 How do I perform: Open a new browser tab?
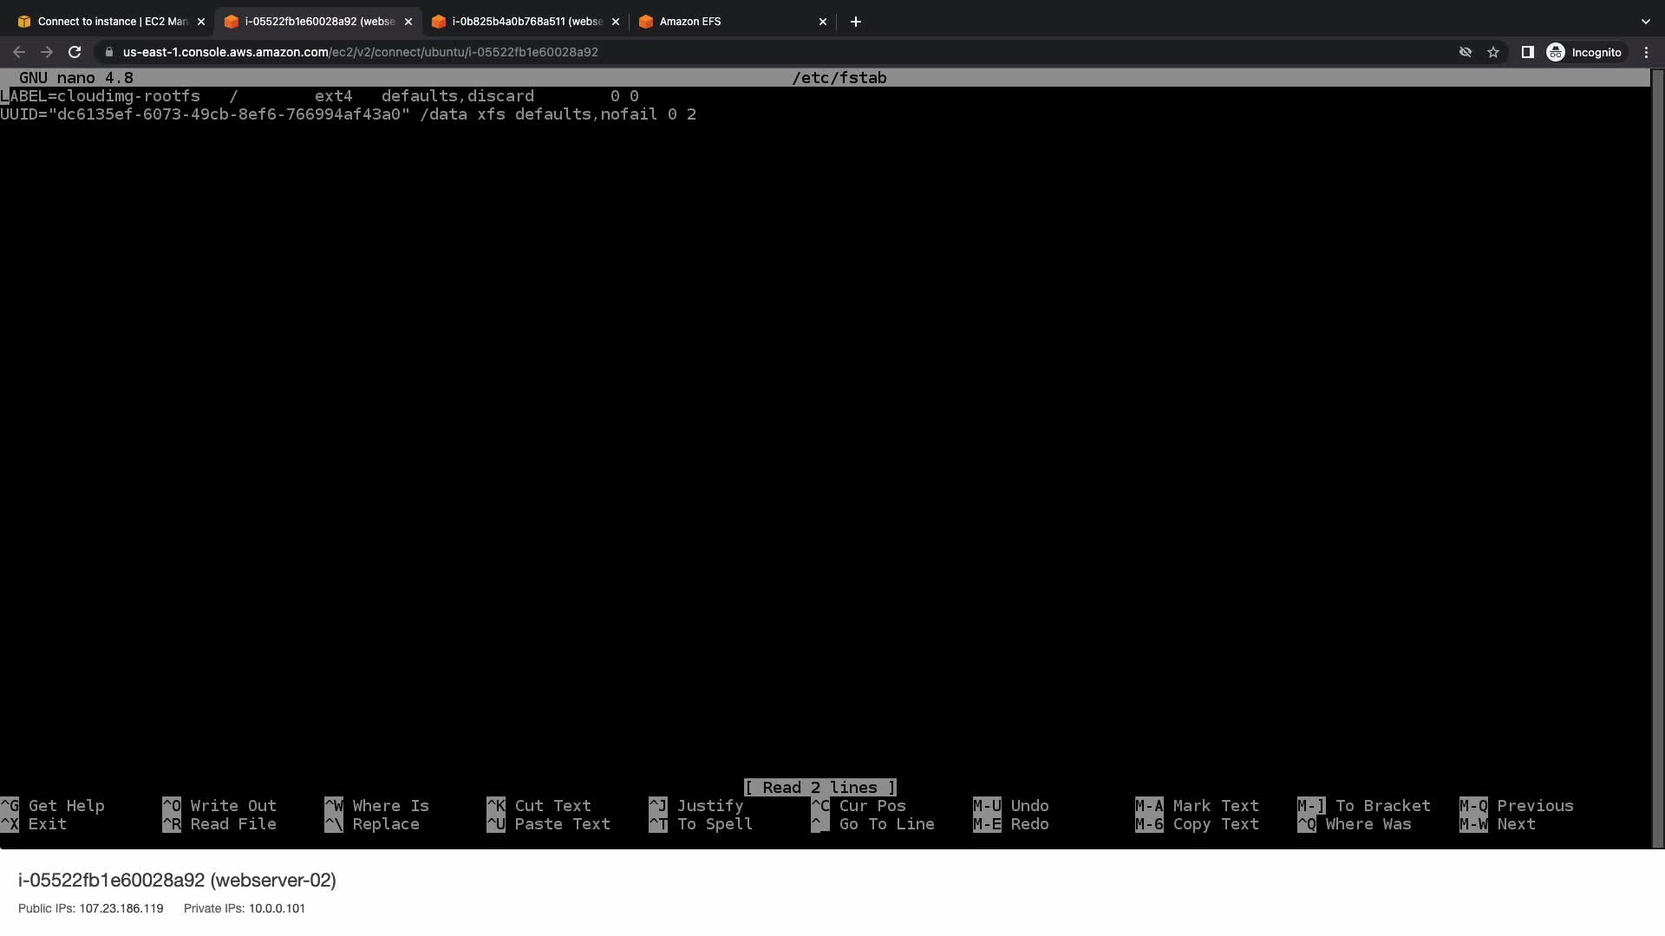pyautogui.click(x=856, y=22)
